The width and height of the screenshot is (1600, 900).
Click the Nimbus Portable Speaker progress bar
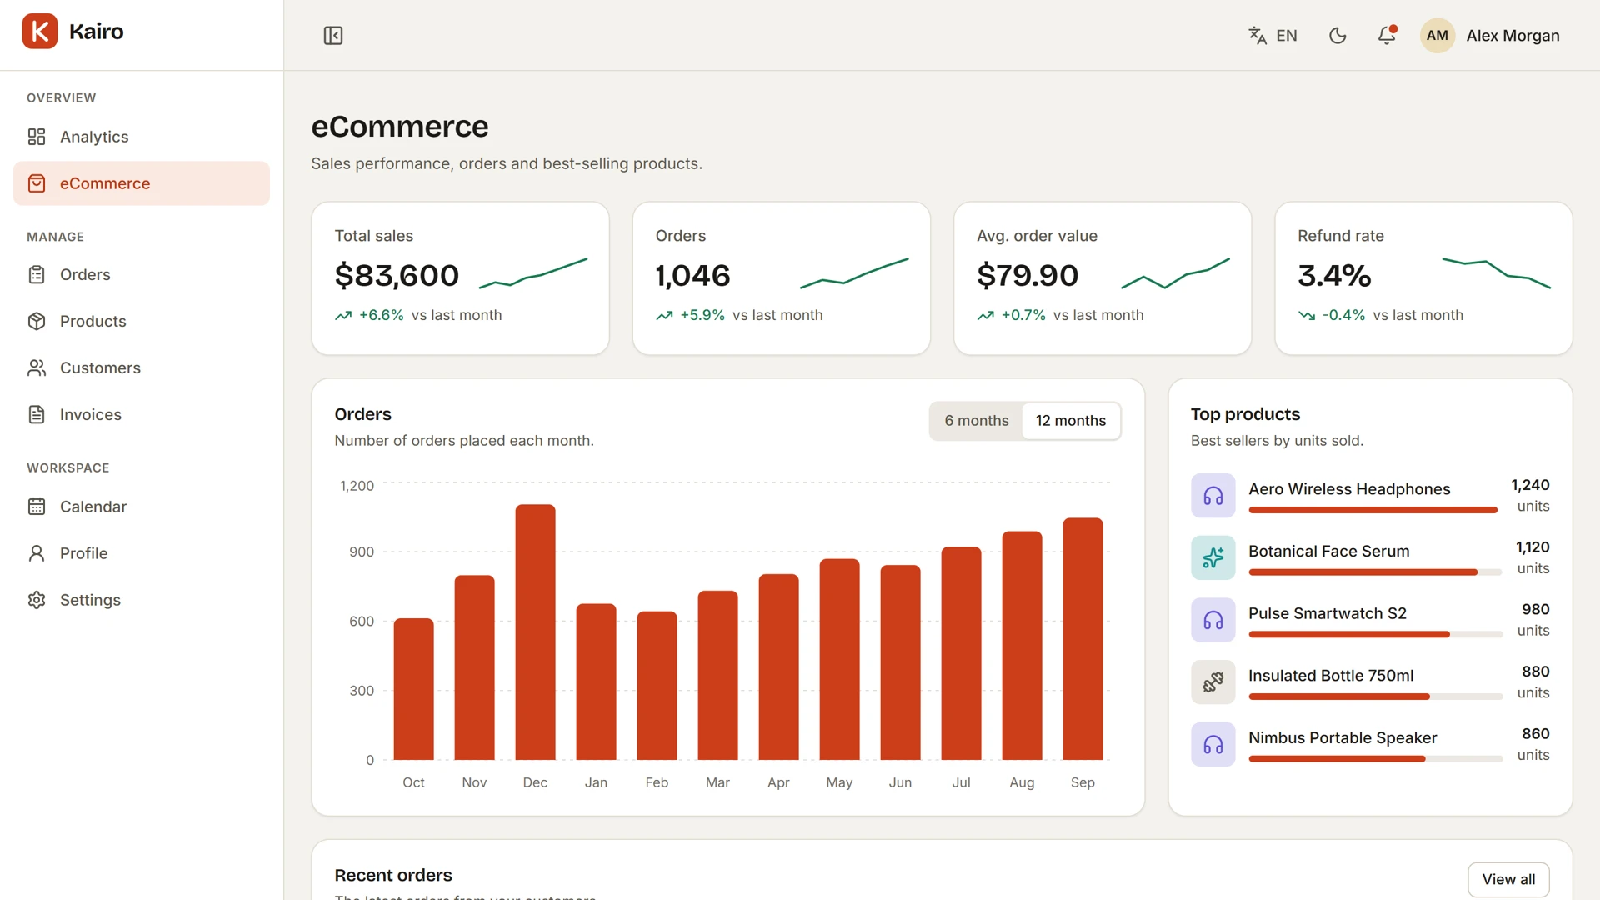[1375, 759]
